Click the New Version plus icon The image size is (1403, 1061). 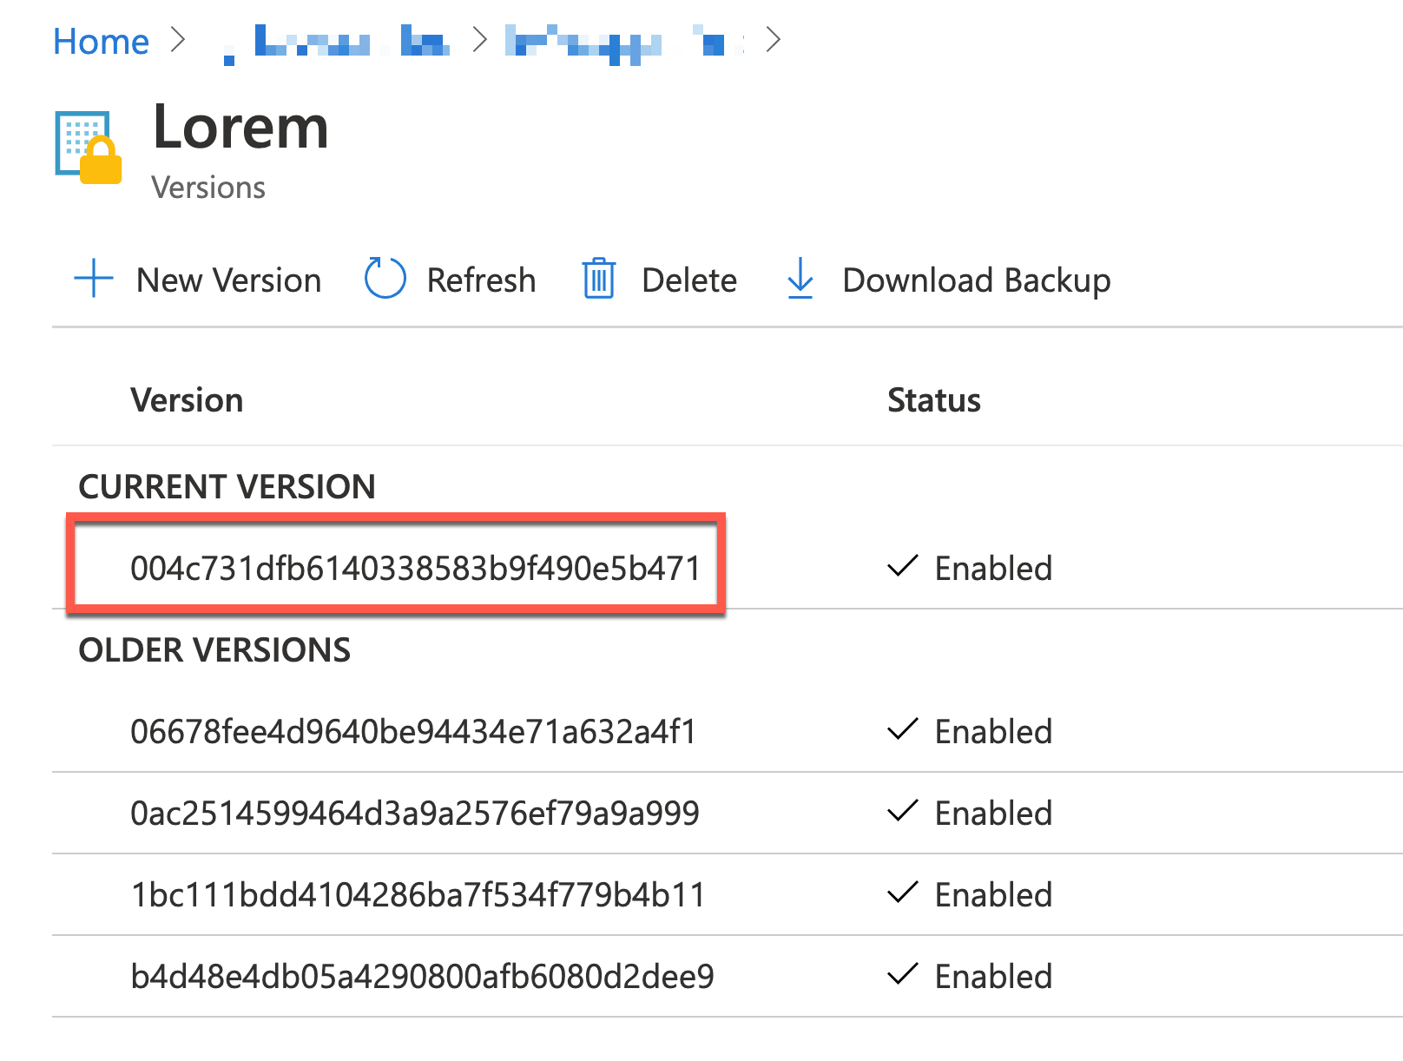coord(92,280)
